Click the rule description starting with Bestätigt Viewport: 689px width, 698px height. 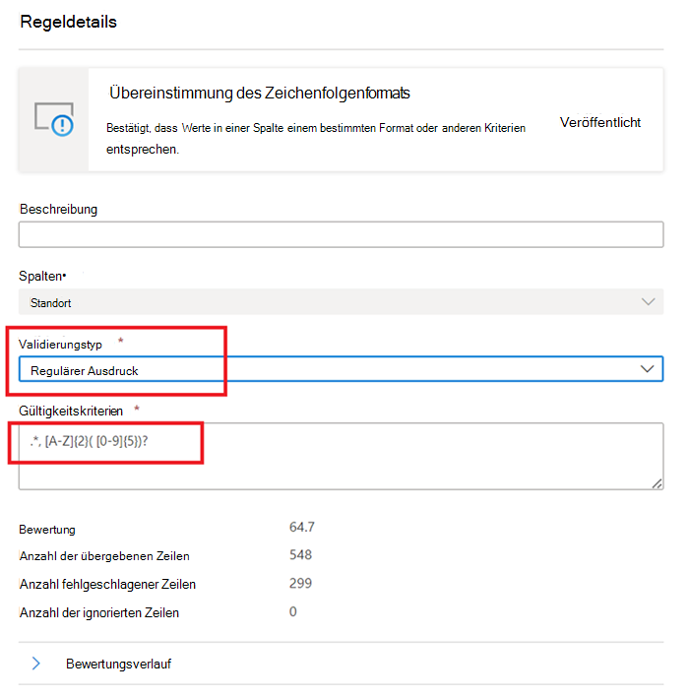pos(316,139)
